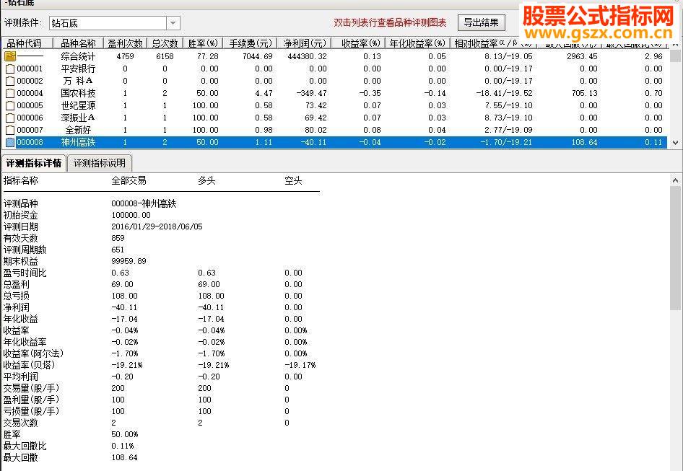Click 705.13 drawdown in the 国农科技 row
The height and width of the screenshot is (471, 683).
(585, 93)
